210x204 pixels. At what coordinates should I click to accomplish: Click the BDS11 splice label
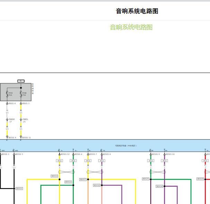coord(54,176)
